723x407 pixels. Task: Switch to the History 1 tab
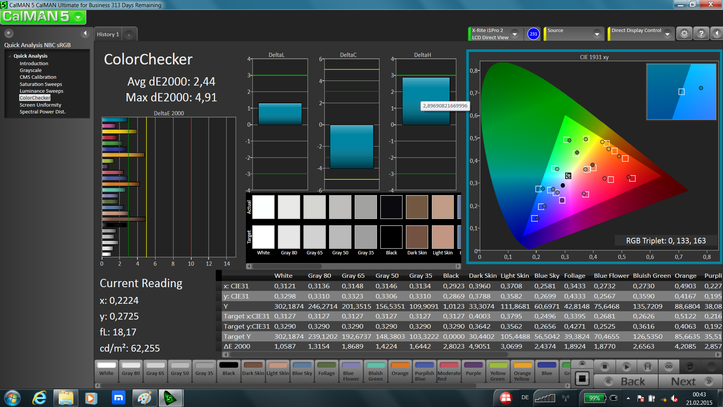click(x=108, y=34)
